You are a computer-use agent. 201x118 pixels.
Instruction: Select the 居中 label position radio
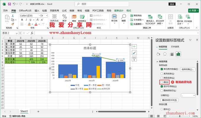click(x=162, y=109)
